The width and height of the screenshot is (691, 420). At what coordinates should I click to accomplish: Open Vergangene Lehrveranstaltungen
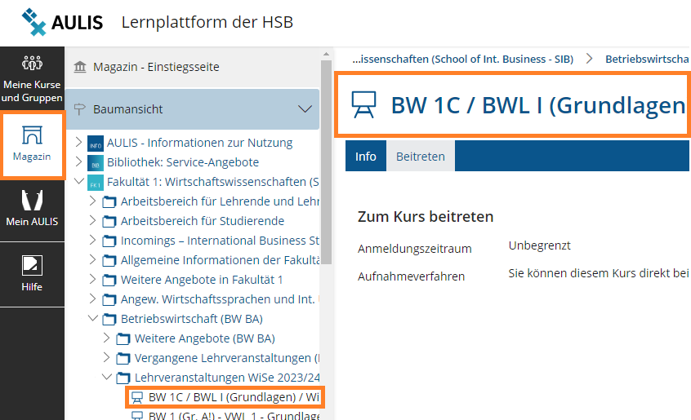click(x=227, y=357)
